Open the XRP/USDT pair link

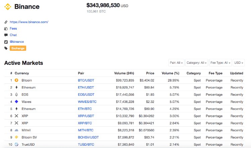click(86, 116)
